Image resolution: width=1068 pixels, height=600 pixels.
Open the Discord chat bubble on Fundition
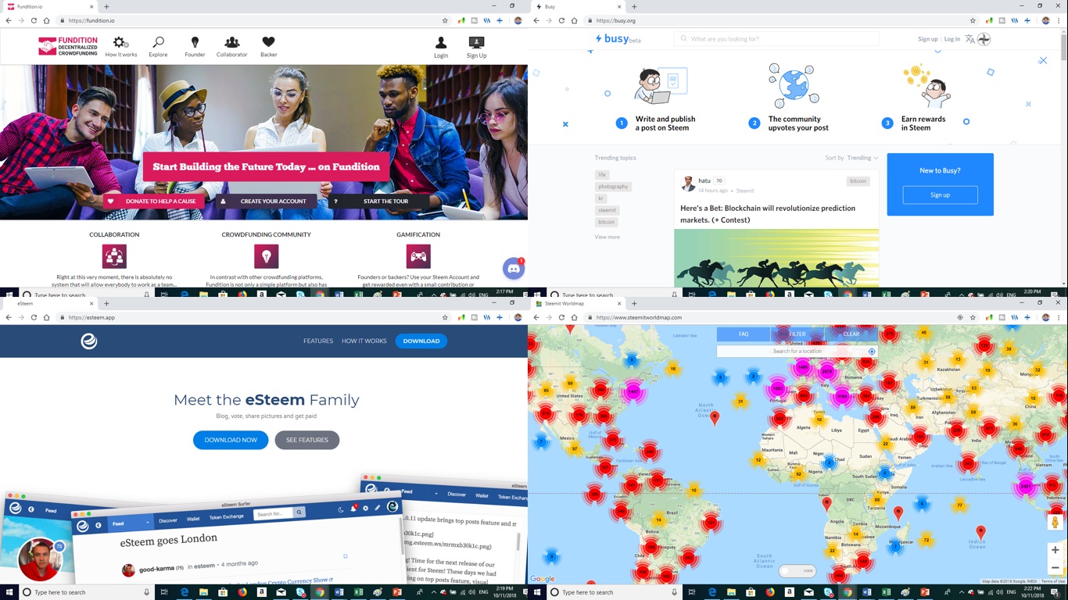point(514,269)
